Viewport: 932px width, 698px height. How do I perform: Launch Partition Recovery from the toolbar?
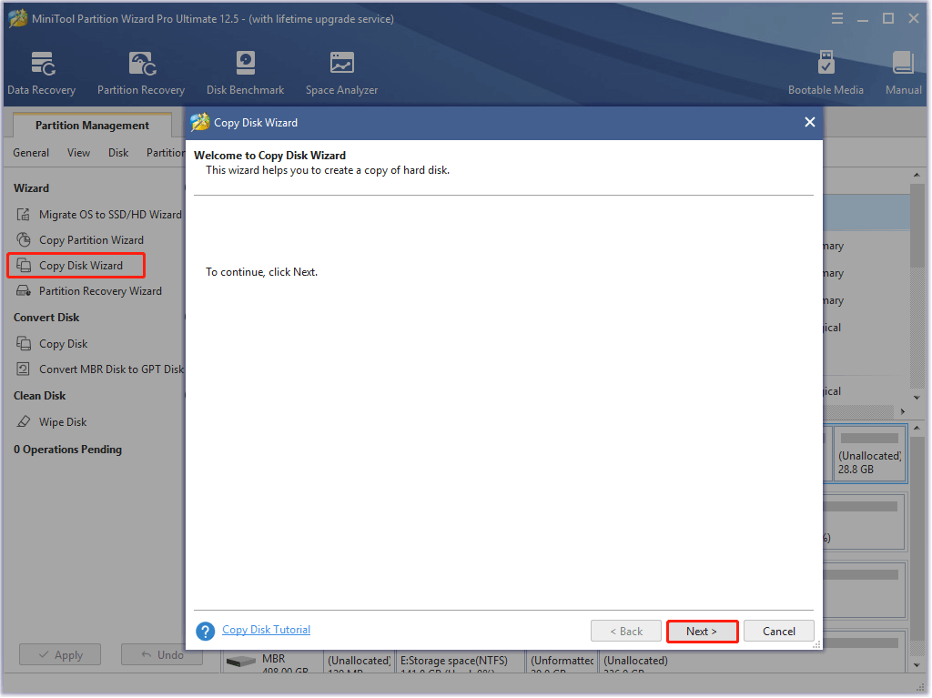tap(141, 73)
